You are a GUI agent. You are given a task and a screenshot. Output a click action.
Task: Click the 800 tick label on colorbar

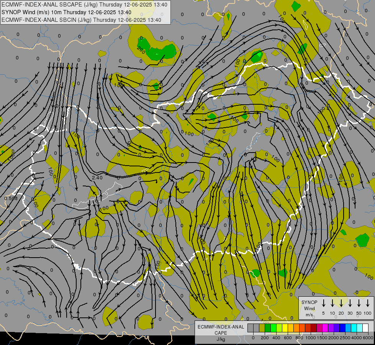pyautogui.click(x=299, y=338)
